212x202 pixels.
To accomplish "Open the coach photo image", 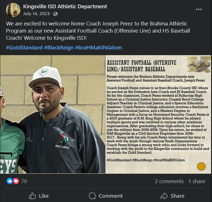I will tap(53, 114).
